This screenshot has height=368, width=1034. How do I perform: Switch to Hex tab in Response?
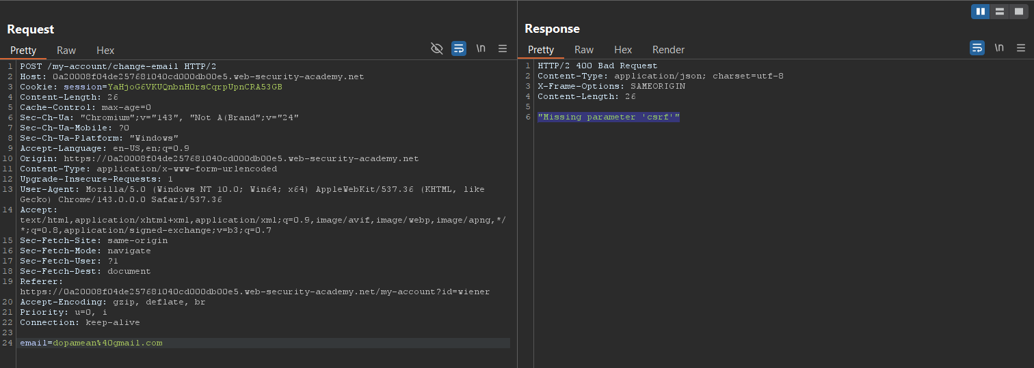coord(623,50)
